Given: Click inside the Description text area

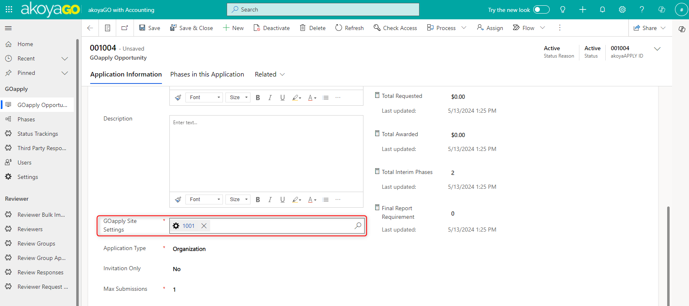Looking at the screenshot, I should (x=266, y=153).
